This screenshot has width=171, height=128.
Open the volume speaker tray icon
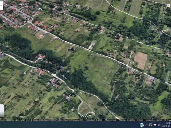tap(159, 125)
